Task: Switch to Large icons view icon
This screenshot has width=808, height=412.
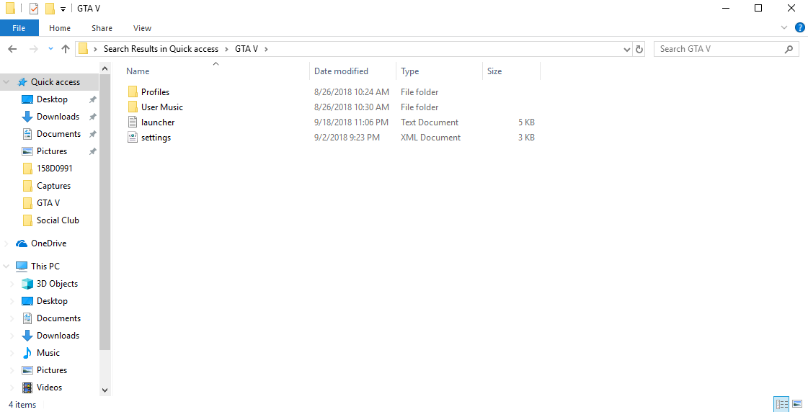Action: (x=797, y=404)
